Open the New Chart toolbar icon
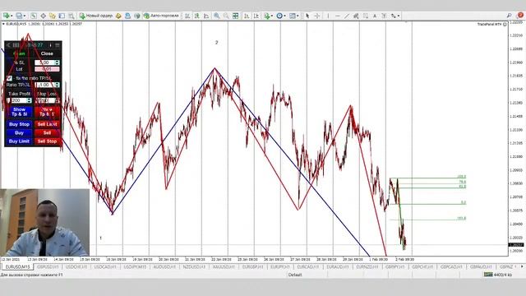Image resolution: width=526 pixels, height=296 pixels. (6, 16)
